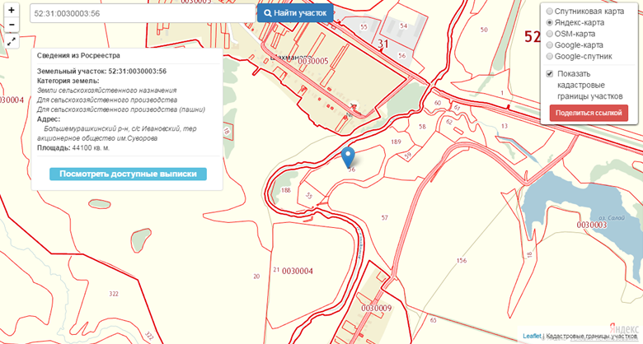Viewport: 643px width, 344px height.
Task: Click cadastral block label 0030009
Action: coord(376,308)
